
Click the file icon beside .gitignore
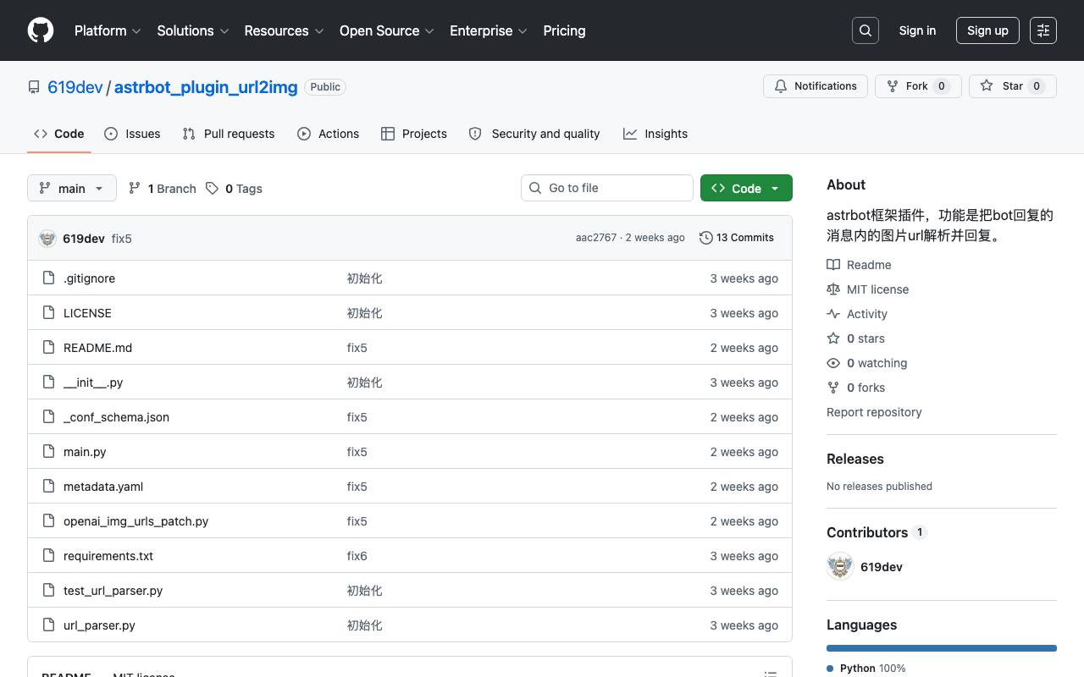[48, 278]
